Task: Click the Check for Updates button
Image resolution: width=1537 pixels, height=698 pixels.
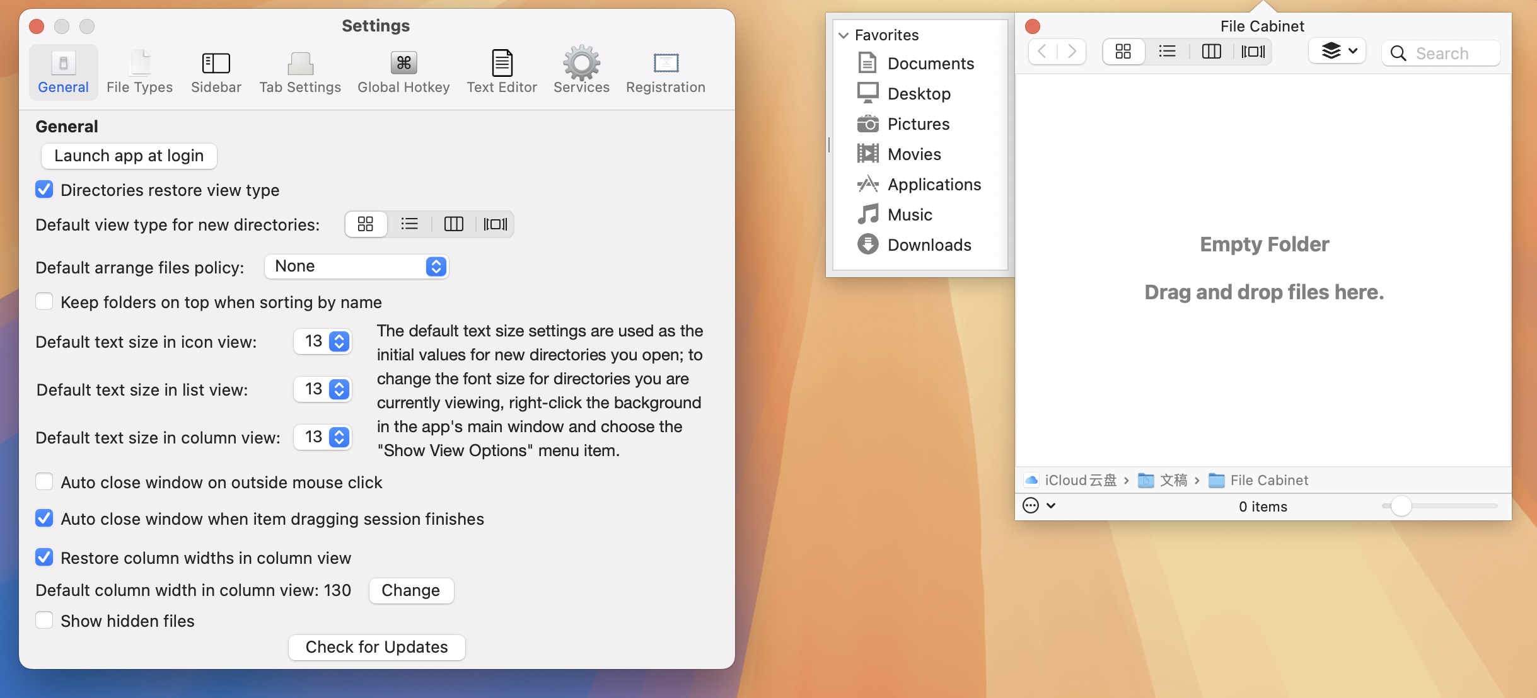Action: [376, 646]
